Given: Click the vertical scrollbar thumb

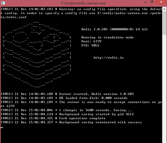Looking at the screenshot, I should tap(164, 23).
